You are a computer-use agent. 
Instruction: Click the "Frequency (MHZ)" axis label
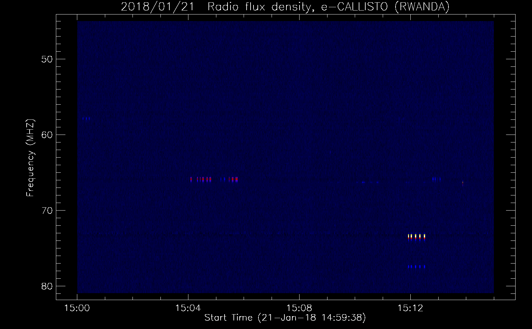point(30,158)
